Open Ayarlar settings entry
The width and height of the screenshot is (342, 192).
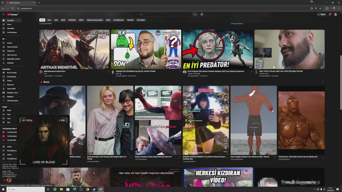click(9, 147)
